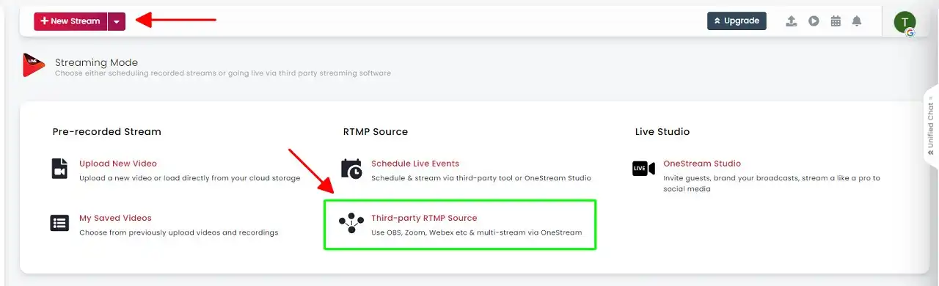
Task: Click the Upgrade button
Action: [737, 21]
